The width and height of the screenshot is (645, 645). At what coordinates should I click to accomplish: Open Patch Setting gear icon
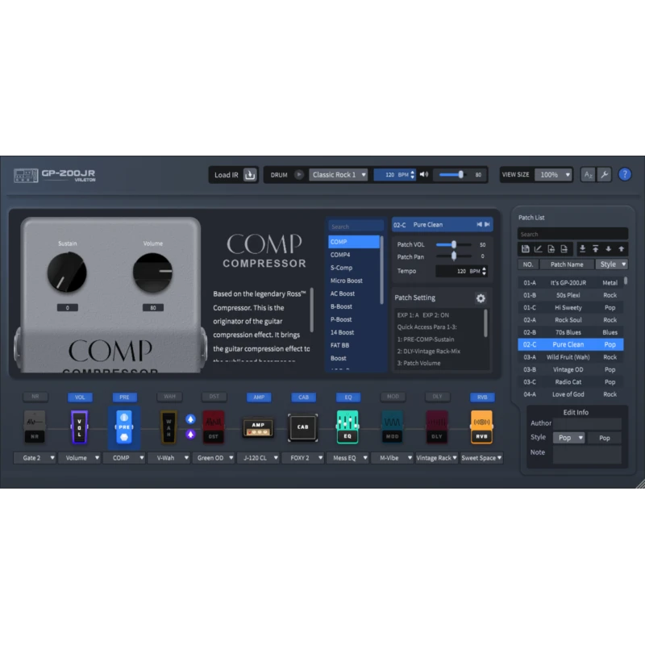(x=481, y=298)
